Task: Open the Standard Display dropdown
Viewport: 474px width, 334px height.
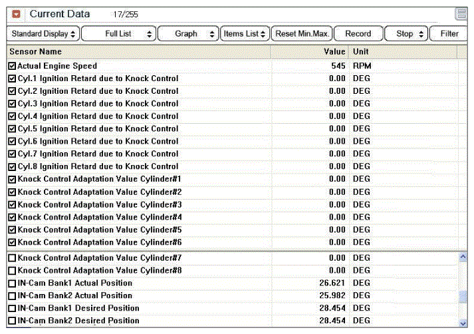Action: coord(43,33)
